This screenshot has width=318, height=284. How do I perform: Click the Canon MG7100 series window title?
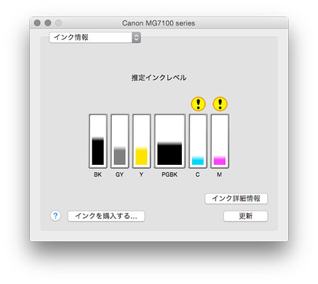[x=158, y=23]
